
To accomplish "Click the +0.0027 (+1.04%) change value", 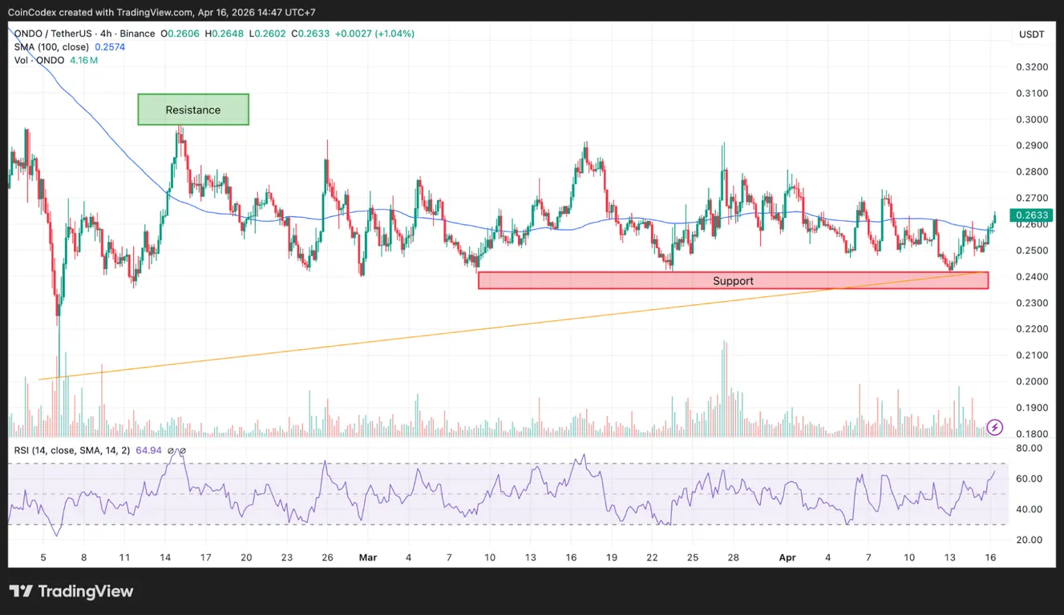I will click(x=374, y=34).
